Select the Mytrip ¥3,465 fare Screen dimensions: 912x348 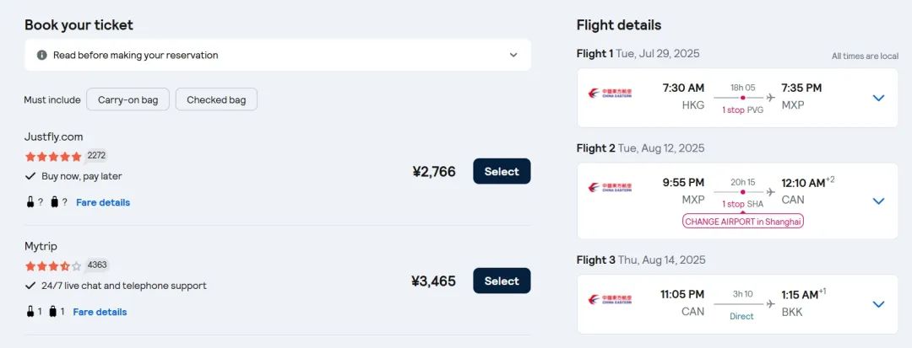[x=502, y=281]
